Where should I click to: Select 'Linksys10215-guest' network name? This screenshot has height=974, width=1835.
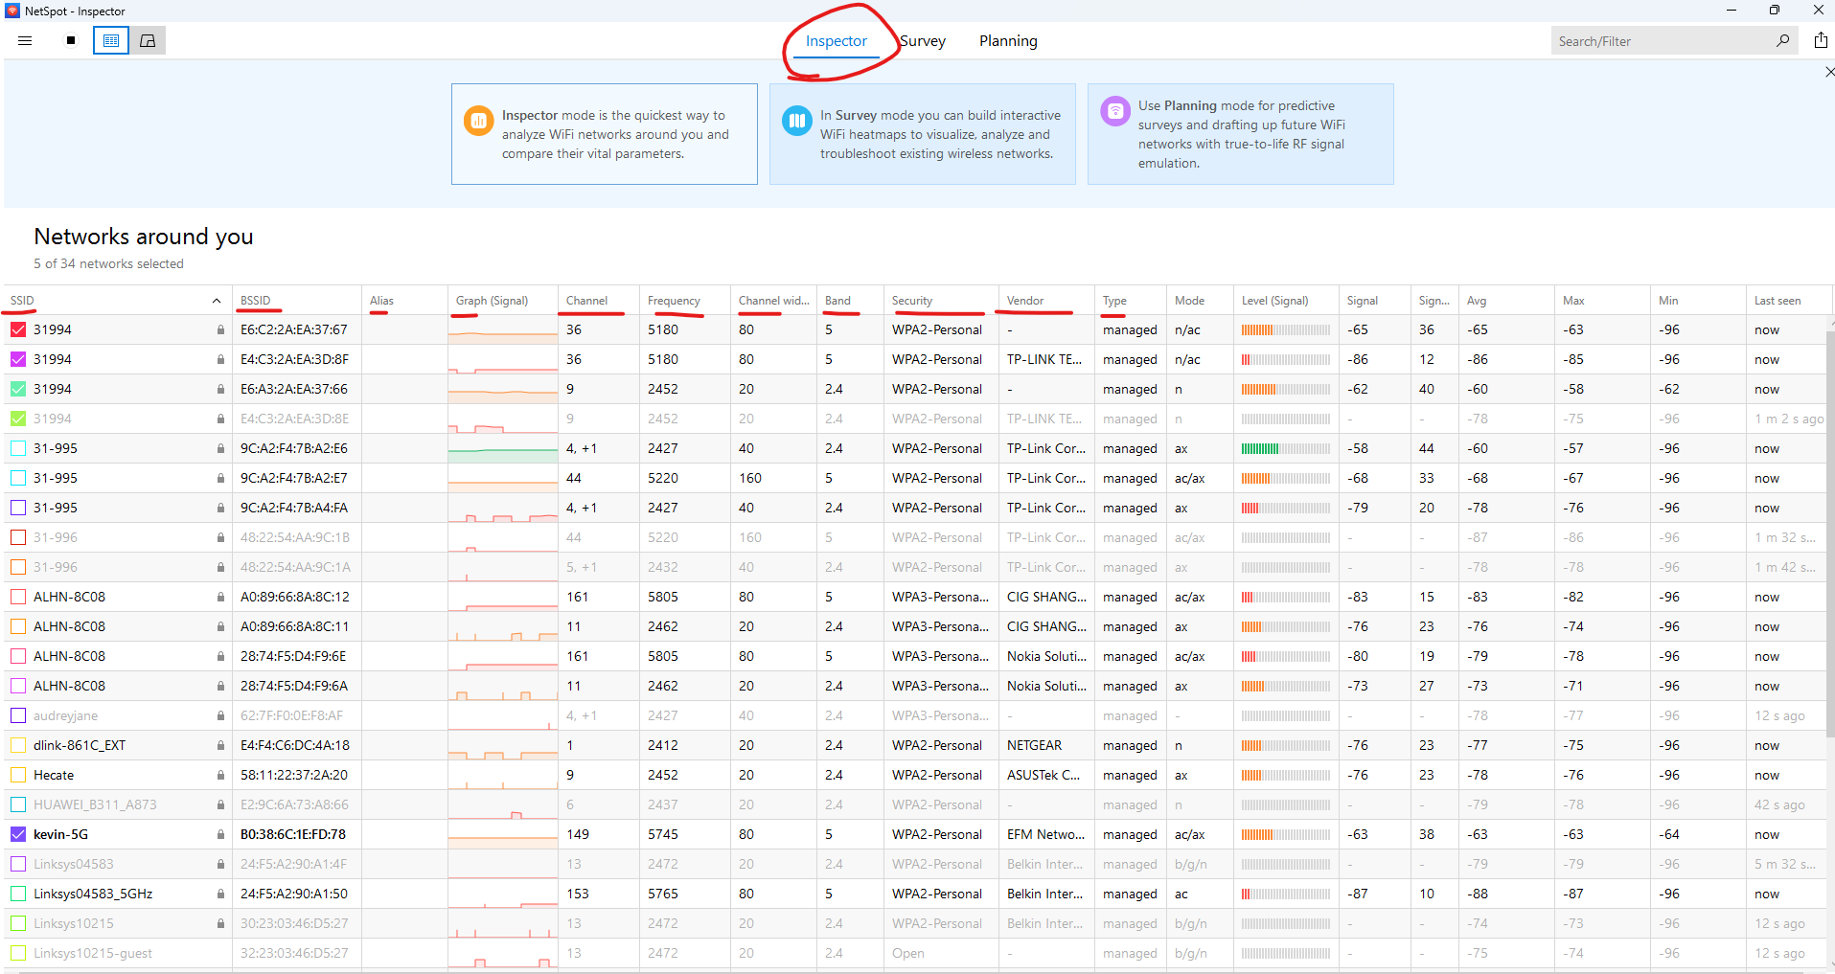(x=93, y=953)
